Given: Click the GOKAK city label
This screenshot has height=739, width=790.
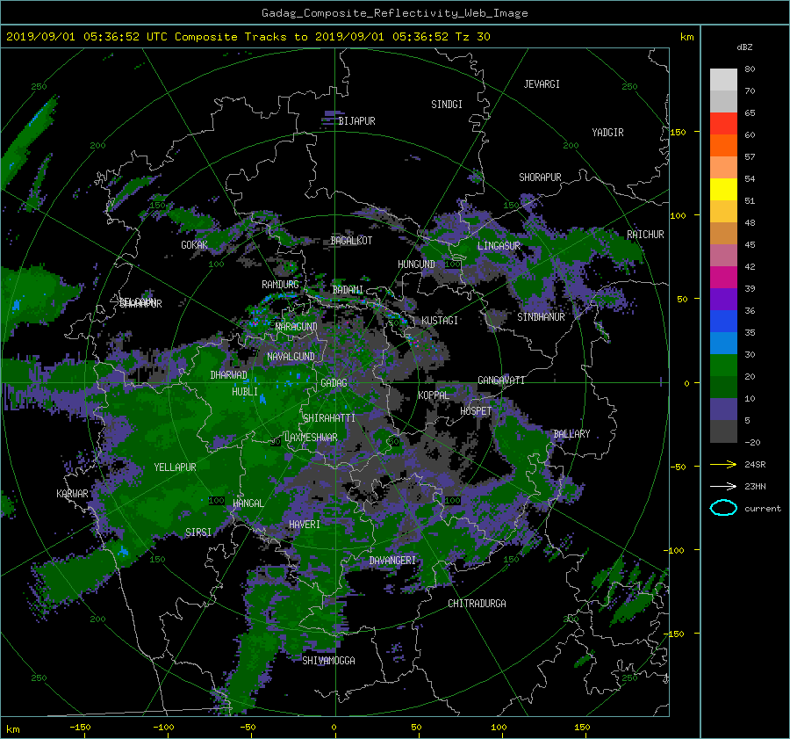Looking at the screenshot, I should (x=195, y=245).
